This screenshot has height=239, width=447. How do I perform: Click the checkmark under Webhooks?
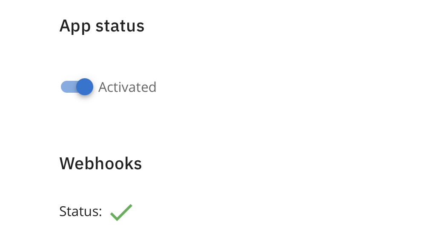[121, 212]
